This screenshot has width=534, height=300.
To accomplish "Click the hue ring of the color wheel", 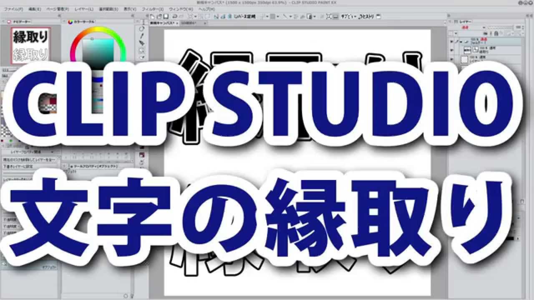I will pos(98,29).
